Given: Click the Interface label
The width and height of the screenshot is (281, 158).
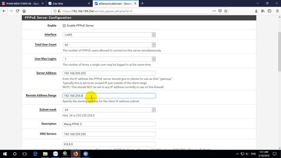Looking at the screenshot, I should pyautogui.click(x=50, y=34).
